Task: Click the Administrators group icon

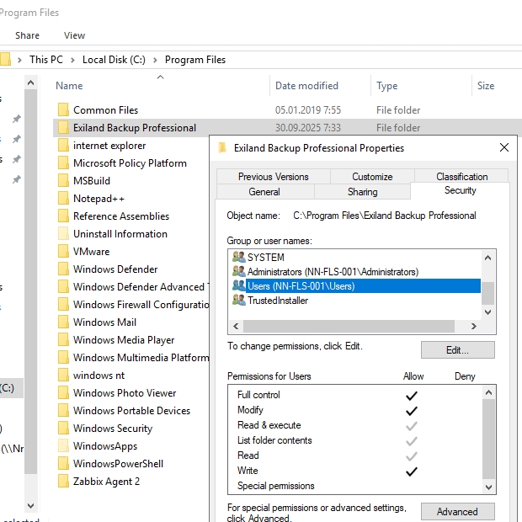Action: click(239, 272)
